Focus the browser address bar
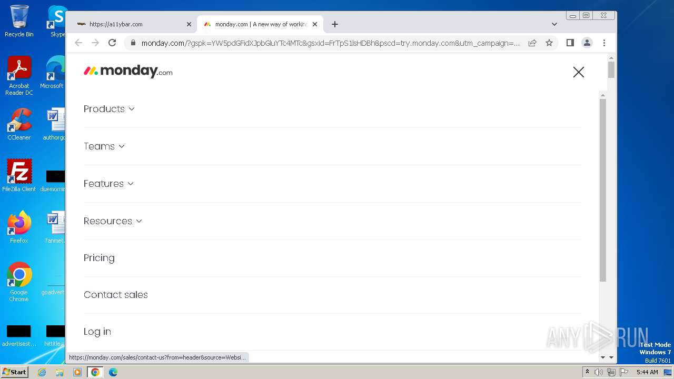674x379 pixels. (x=331, y=43)
